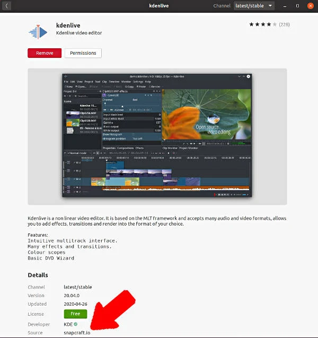Viewport: 318px width, 338px height.
Task: Click the 'Intuitive multitrack interface.' line
Action: click(x=72, y=240)
